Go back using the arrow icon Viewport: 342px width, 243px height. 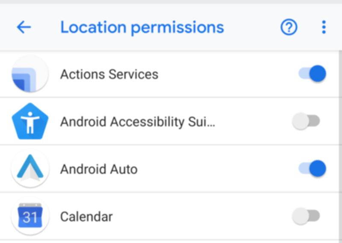[x=24, y=27]
